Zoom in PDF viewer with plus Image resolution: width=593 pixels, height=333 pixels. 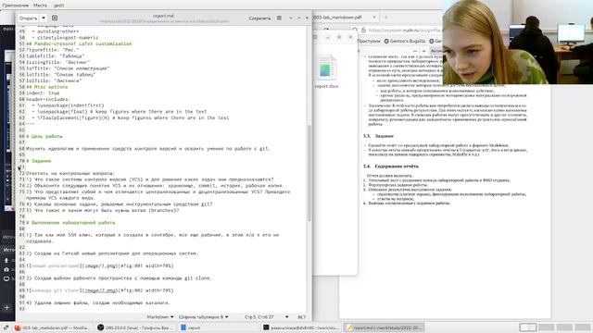pos(423,51)
